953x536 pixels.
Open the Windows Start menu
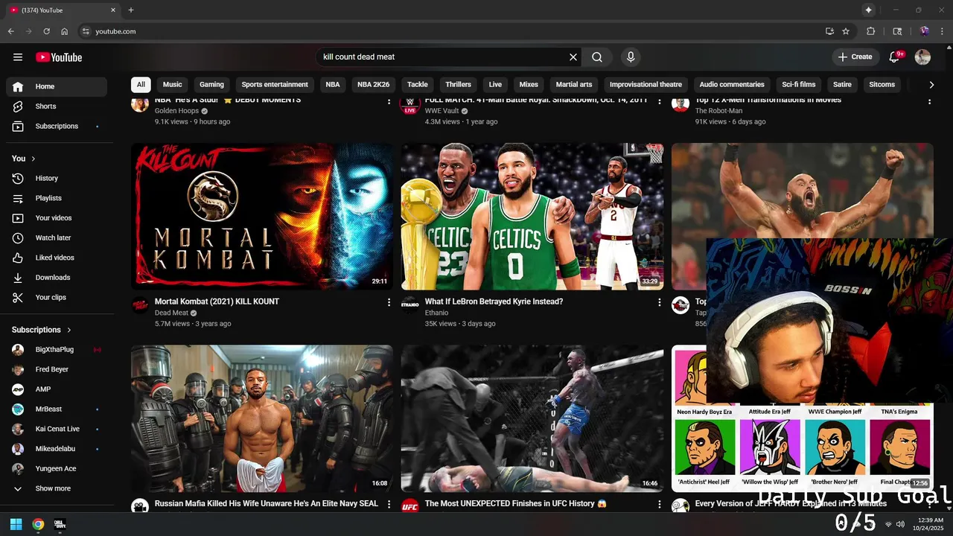point(16,524)
